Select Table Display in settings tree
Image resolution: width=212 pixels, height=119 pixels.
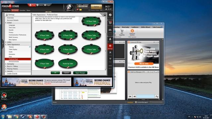(x=13, y=49)
